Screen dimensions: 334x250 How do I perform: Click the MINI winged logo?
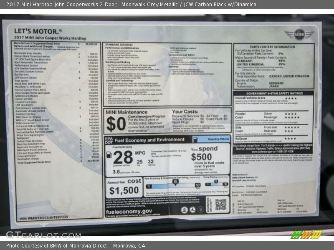pos(299,34)
